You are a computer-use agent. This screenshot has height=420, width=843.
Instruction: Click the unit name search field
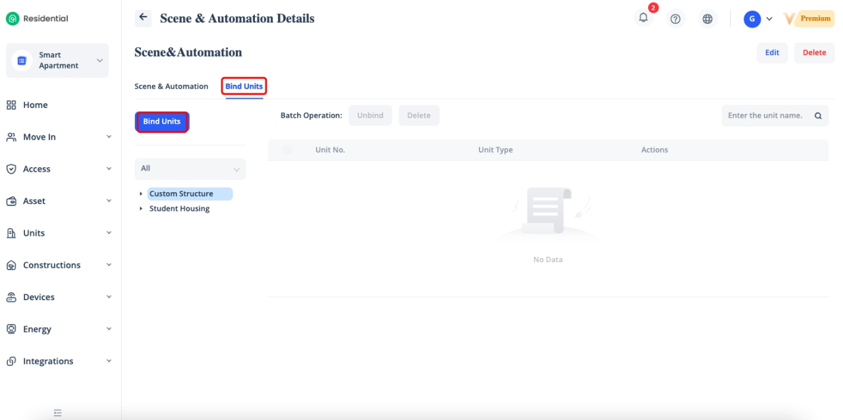(x=765, y=116)
